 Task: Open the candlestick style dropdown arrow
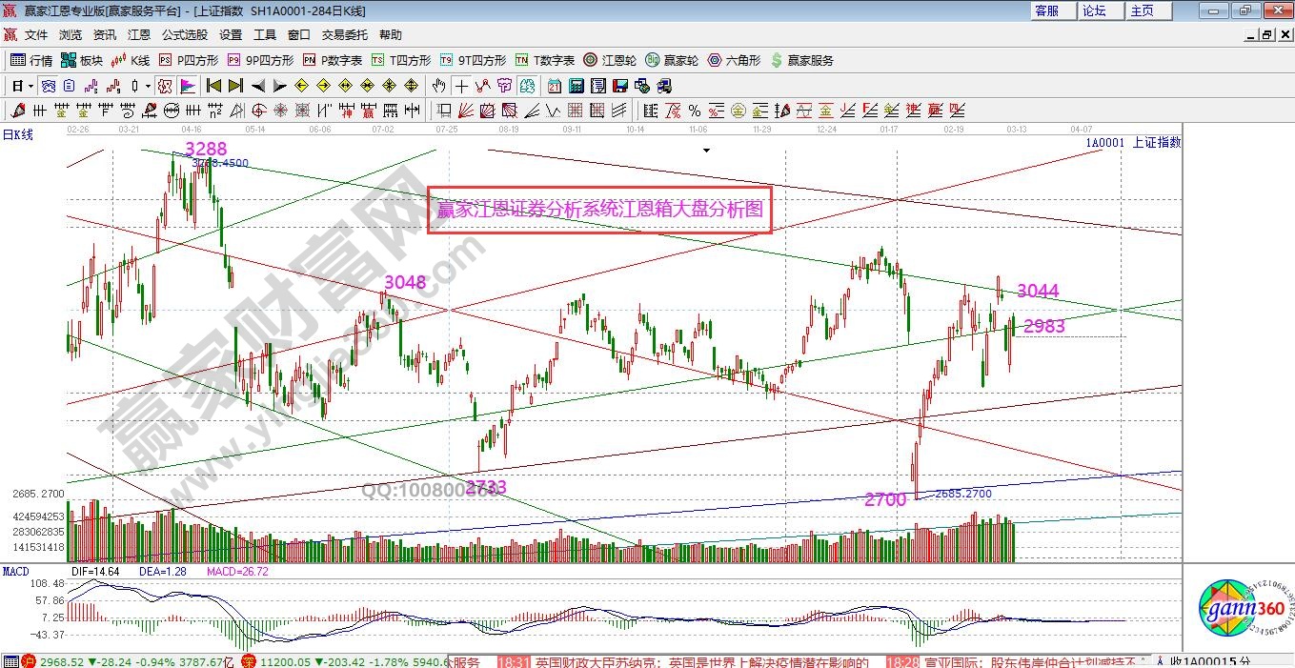(x=148, y=86)
